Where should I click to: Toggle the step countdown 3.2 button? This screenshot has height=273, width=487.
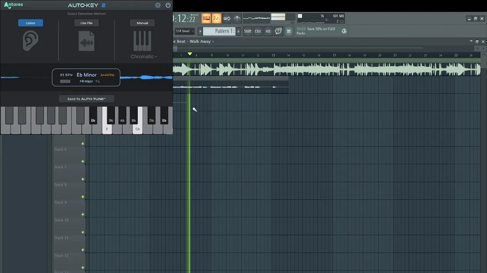pos(216,18)
